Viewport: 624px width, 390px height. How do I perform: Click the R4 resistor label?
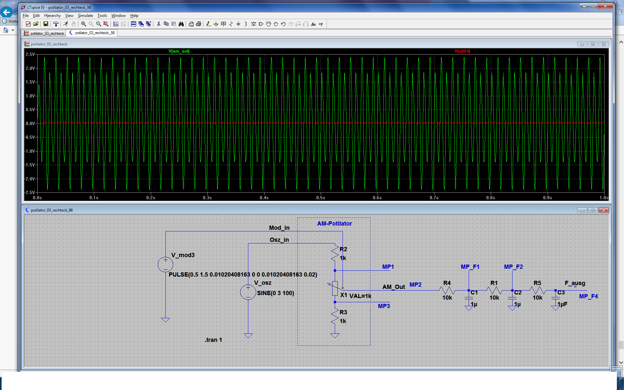pos(447,283)
